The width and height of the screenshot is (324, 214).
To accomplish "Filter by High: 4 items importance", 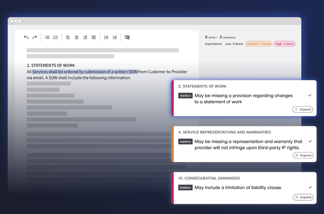I will point(284,44).
